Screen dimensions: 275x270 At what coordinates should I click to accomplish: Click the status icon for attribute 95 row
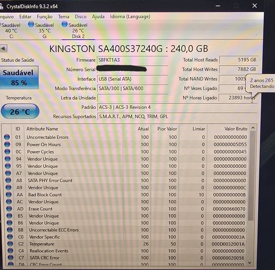(x=8, y=166)
